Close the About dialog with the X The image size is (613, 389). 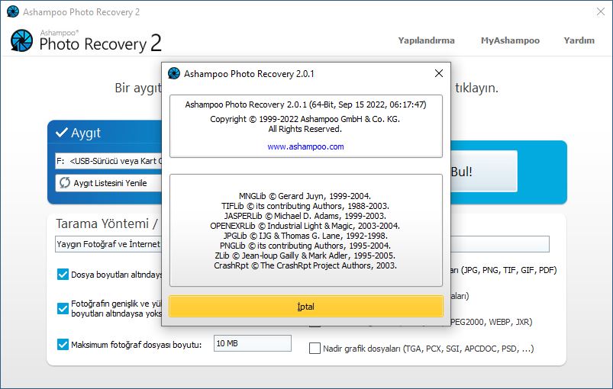tap(439, 73)
